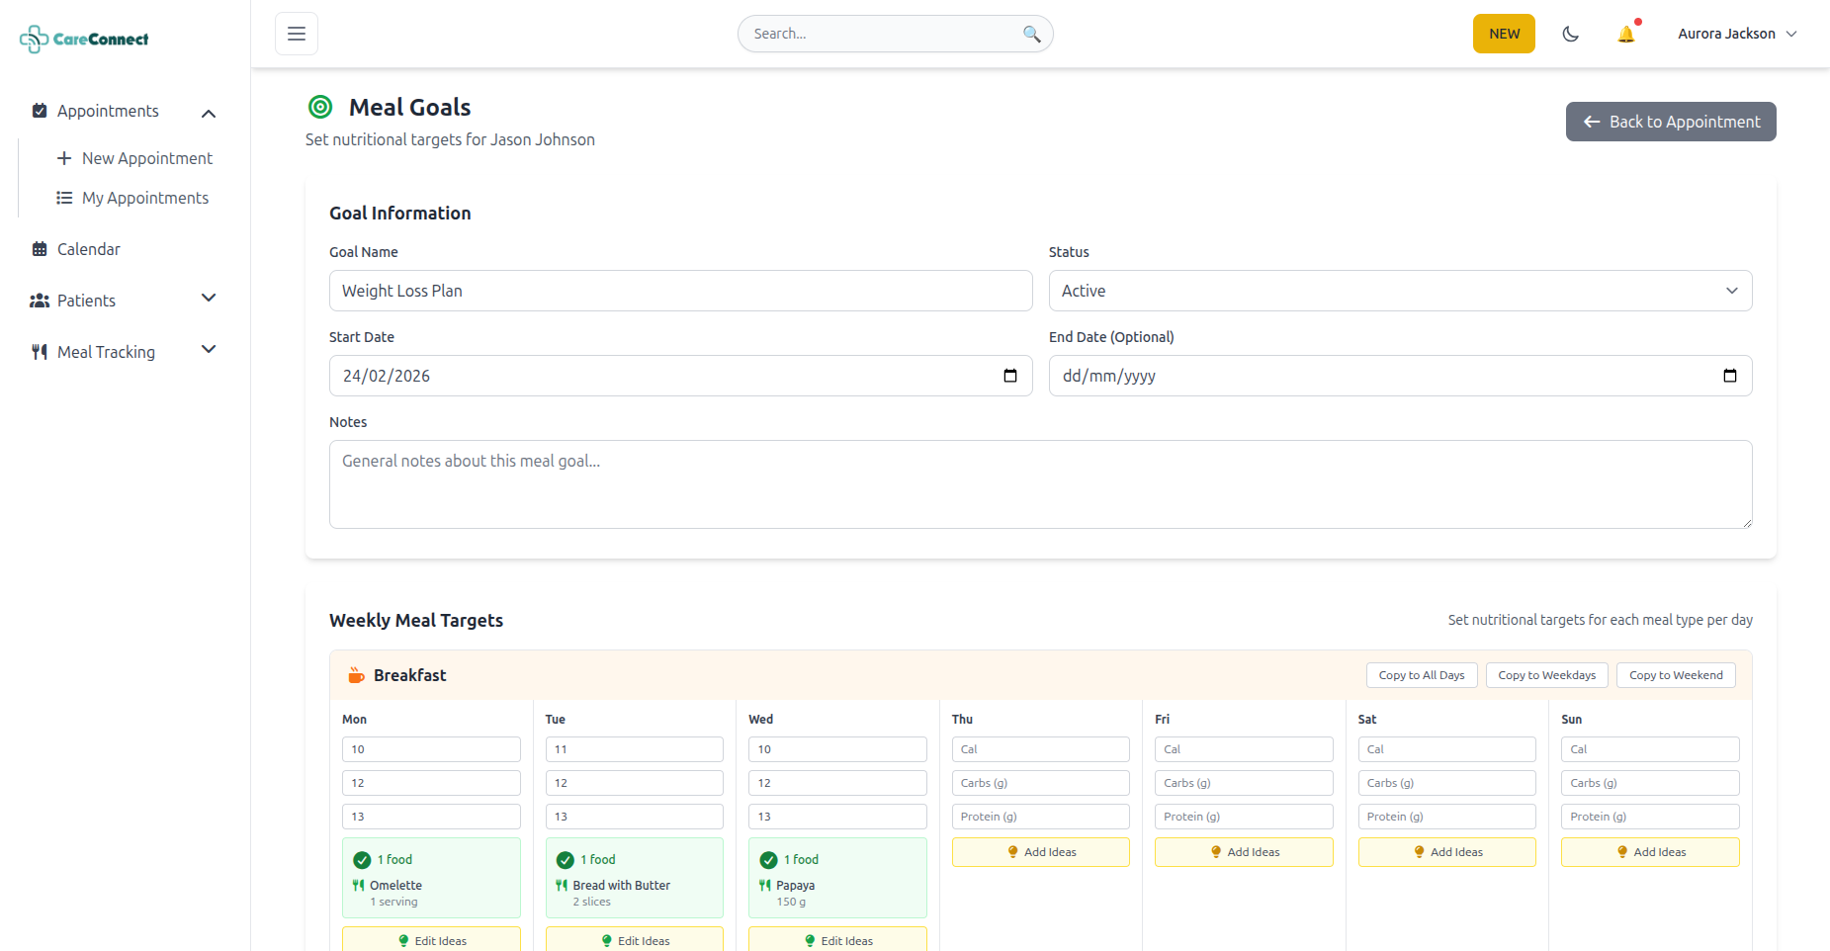Open Start Date calendar picker icon
The image size is (1830, 951).
(x=1009, y=376)
